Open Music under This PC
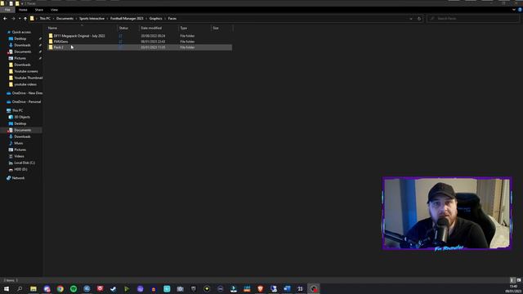Screen dimensions: 523x294 pyautogui.click(x=18, y=143)
